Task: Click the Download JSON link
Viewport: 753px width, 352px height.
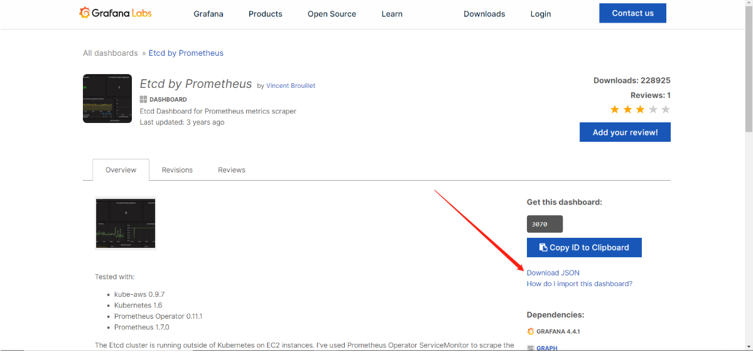Action: click(x=553, y=273)
